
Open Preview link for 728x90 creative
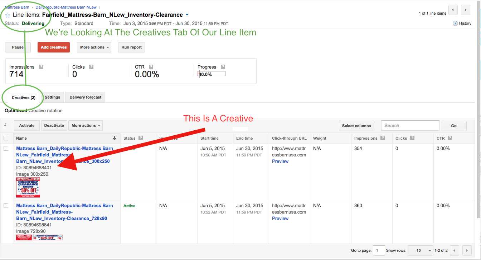click(x=280, y=218)
